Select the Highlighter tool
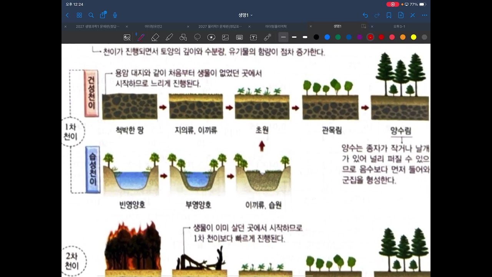Viewport: 492px width, 277px height. (169, 37)
